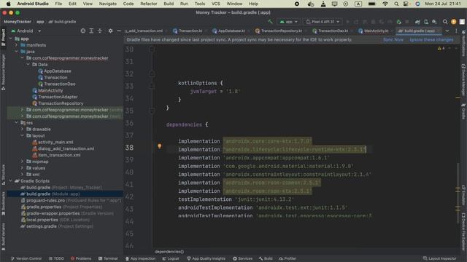Open the editor tab options three-dot menu

(456, 31)
